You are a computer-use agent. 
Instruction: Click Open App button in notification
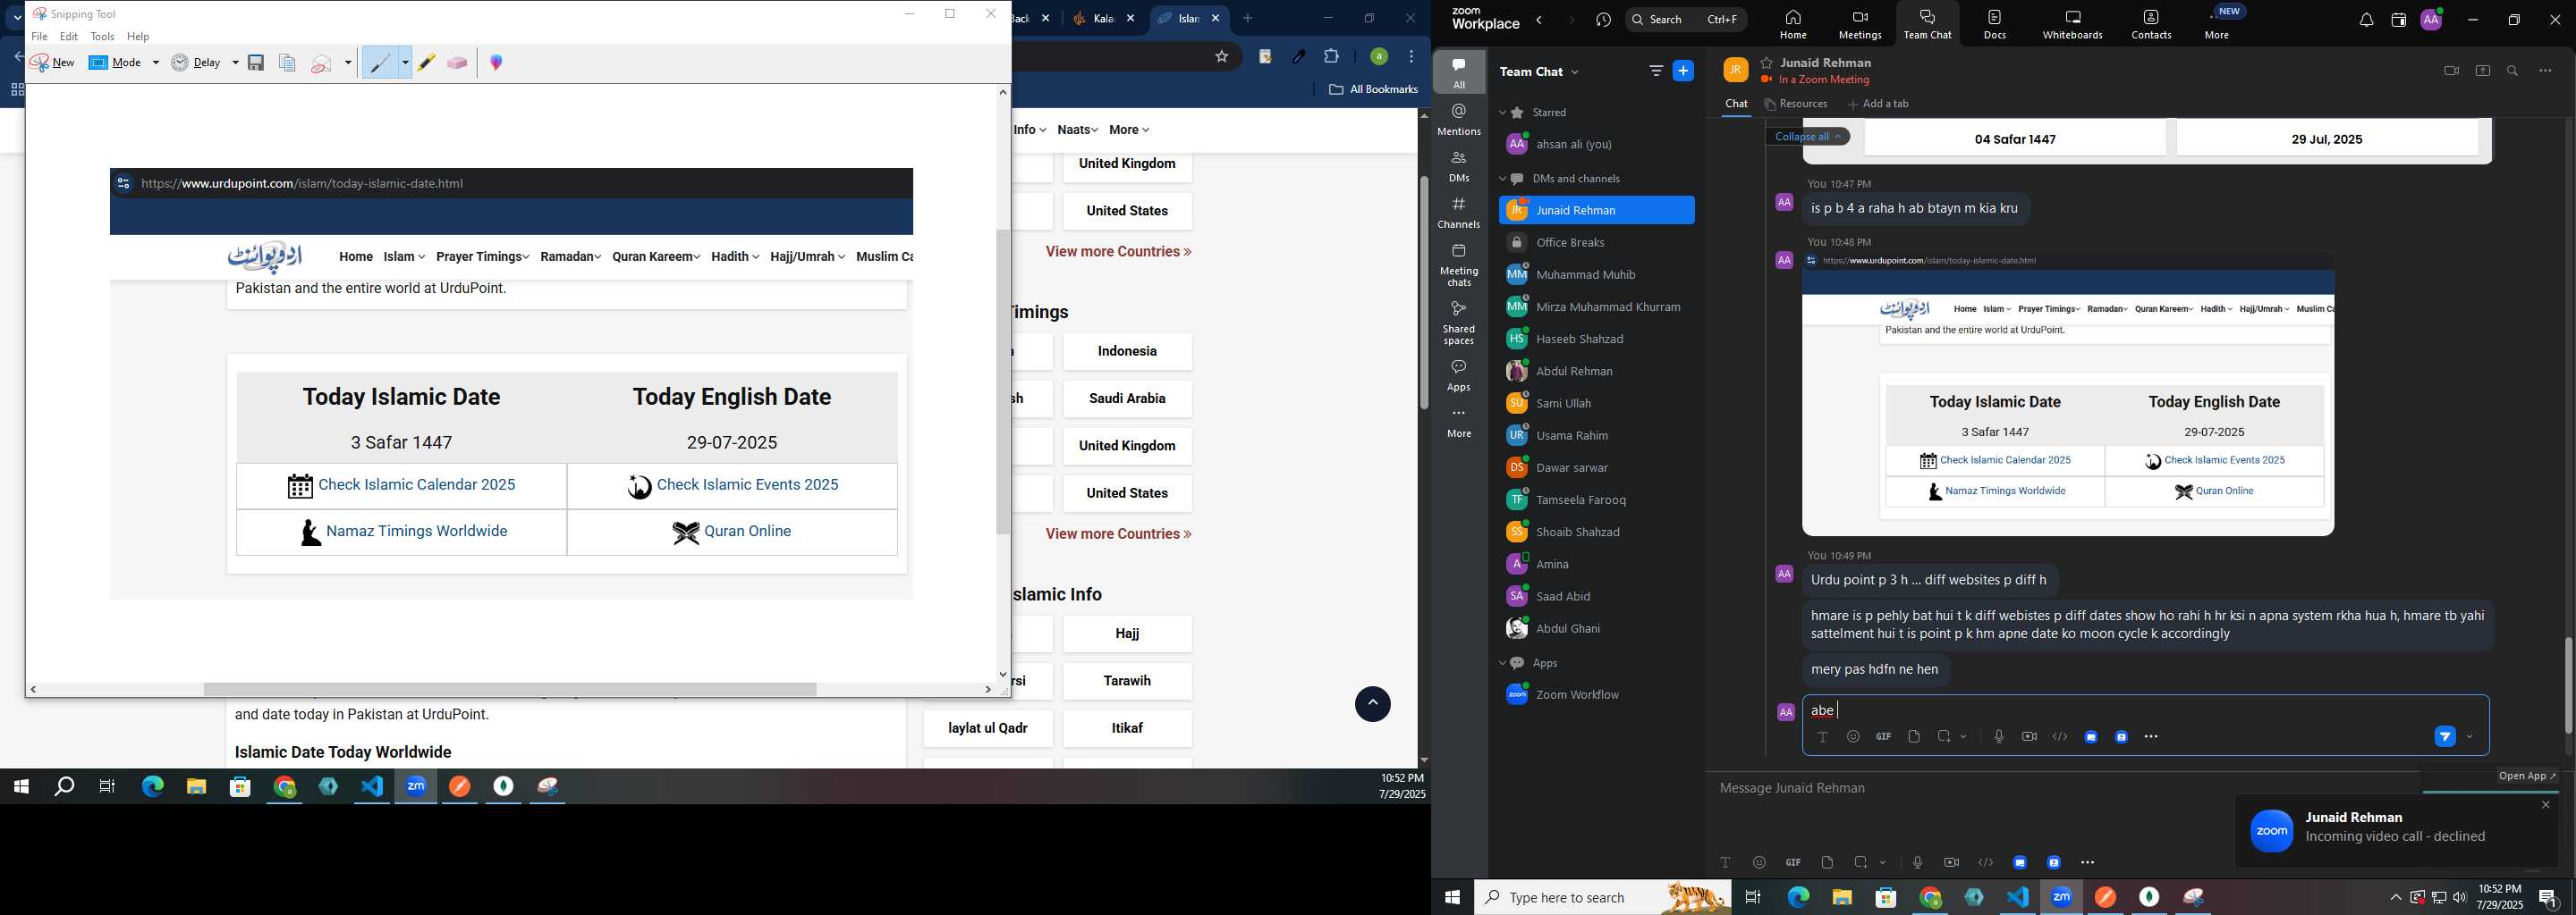[2527, 776]
